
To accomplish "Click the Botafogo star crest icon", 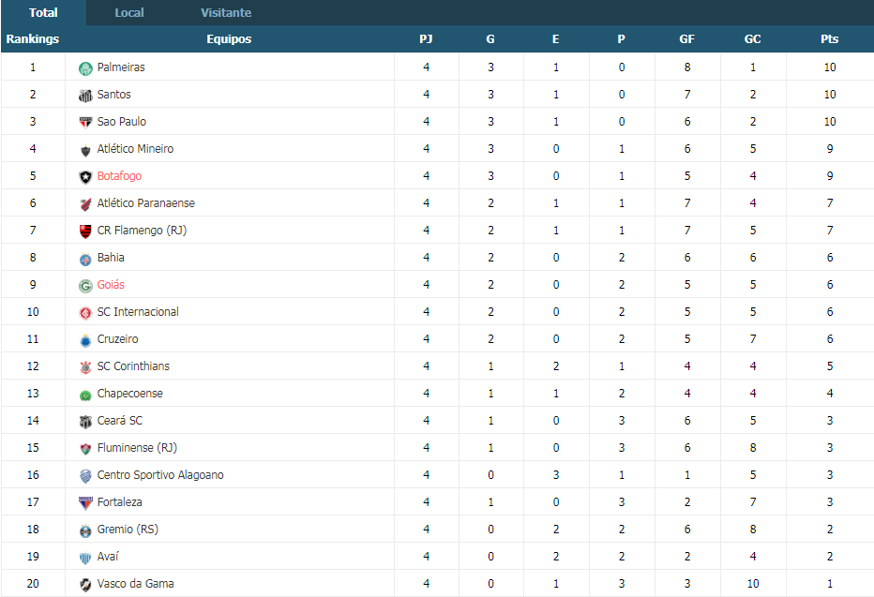I will [x=85, y=177].
